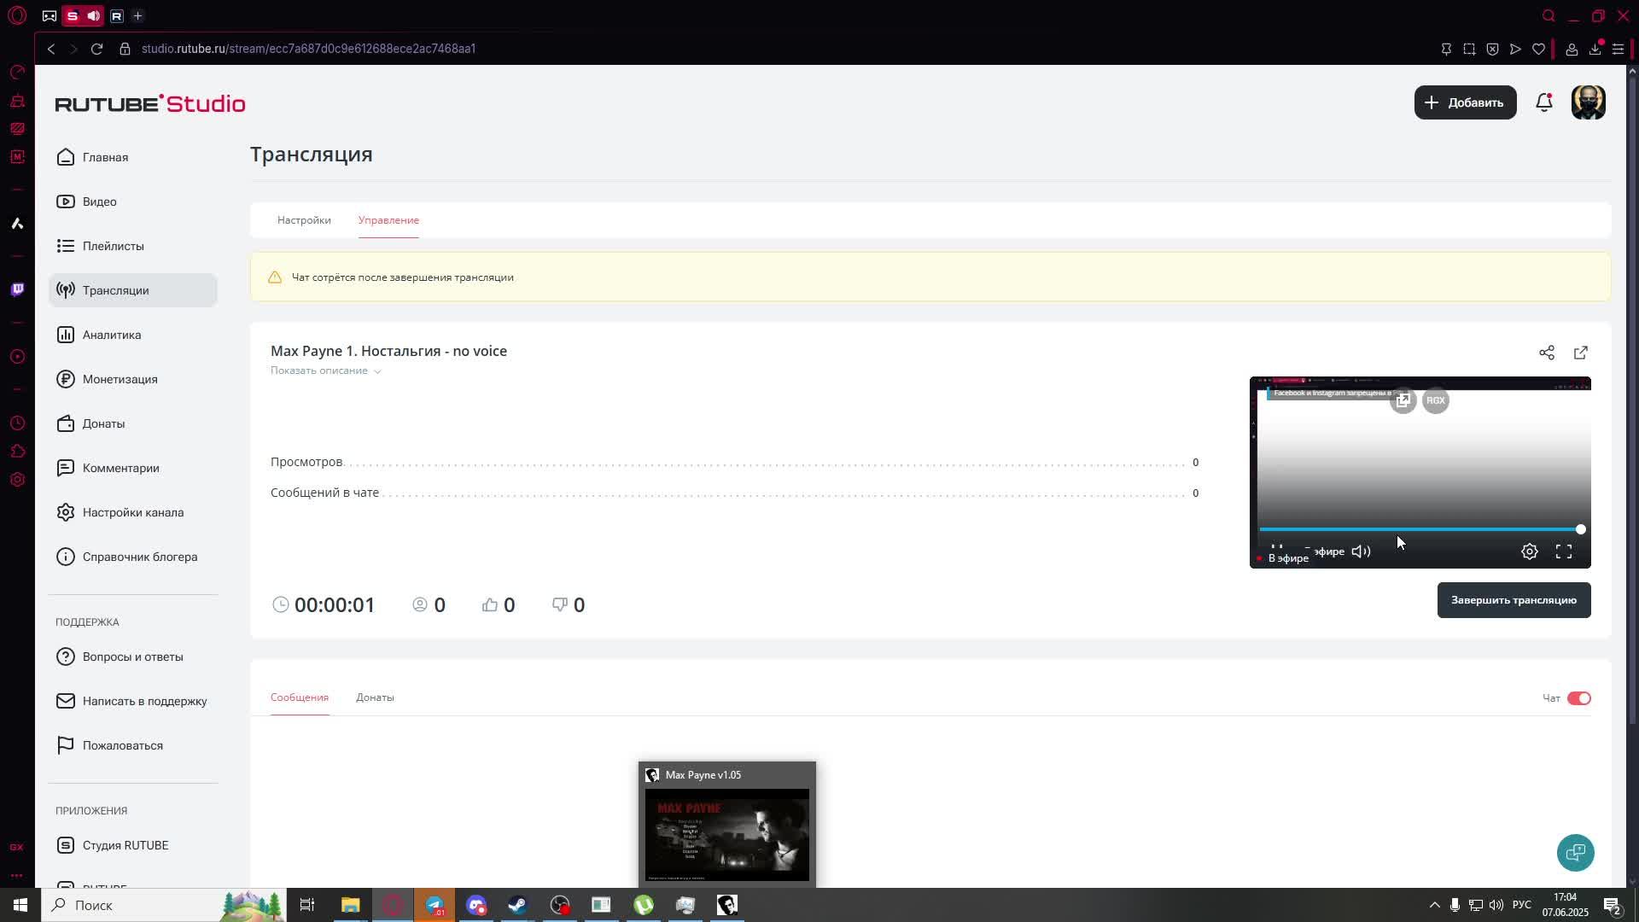1639x922 pixels.
Task: Switch to the Управление tab
Action: click(388, 220)
